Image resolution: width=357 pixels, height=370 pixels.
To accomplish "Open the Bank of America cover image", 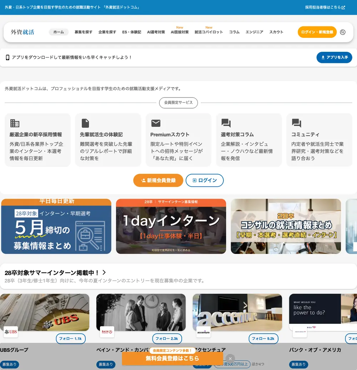I will [323, 312].
